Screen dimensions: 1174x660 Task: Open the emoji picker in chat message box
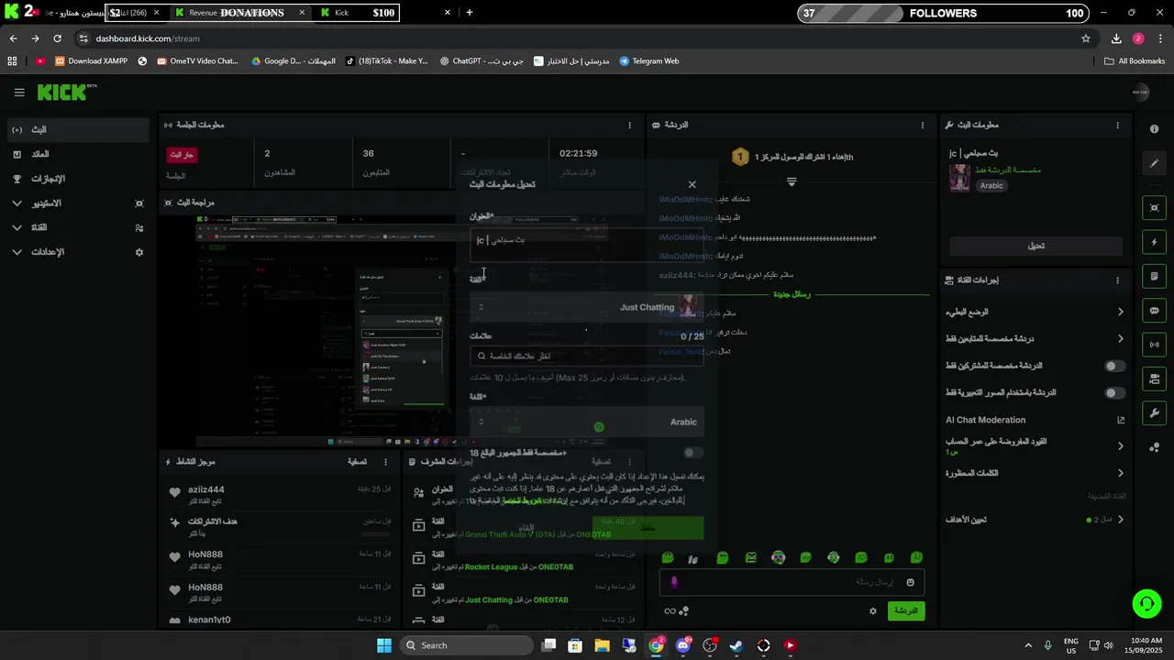[910, 582]
